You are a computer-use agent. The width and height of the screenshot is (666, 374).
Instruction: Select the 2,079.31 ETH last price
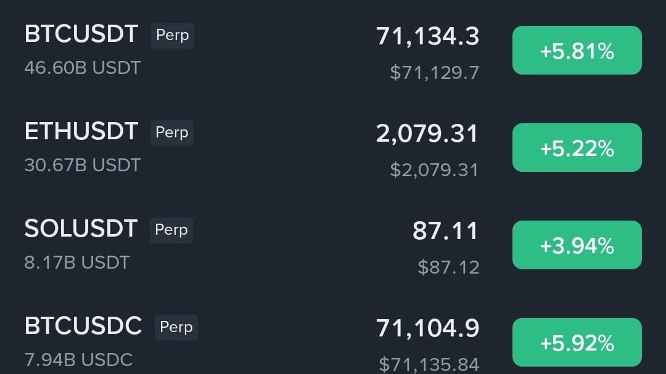click(x=427, y=134)
